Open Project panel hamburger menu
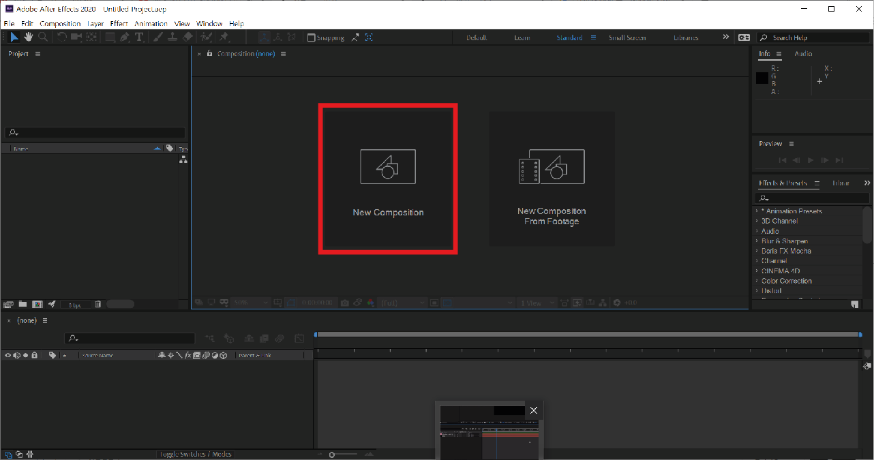874x460 pixels. [37, 54]
